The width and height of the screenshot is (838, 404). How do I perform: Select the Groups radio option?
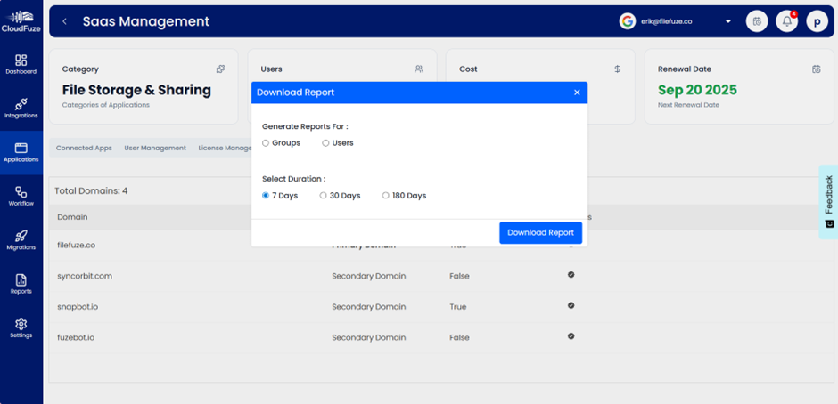266,143
